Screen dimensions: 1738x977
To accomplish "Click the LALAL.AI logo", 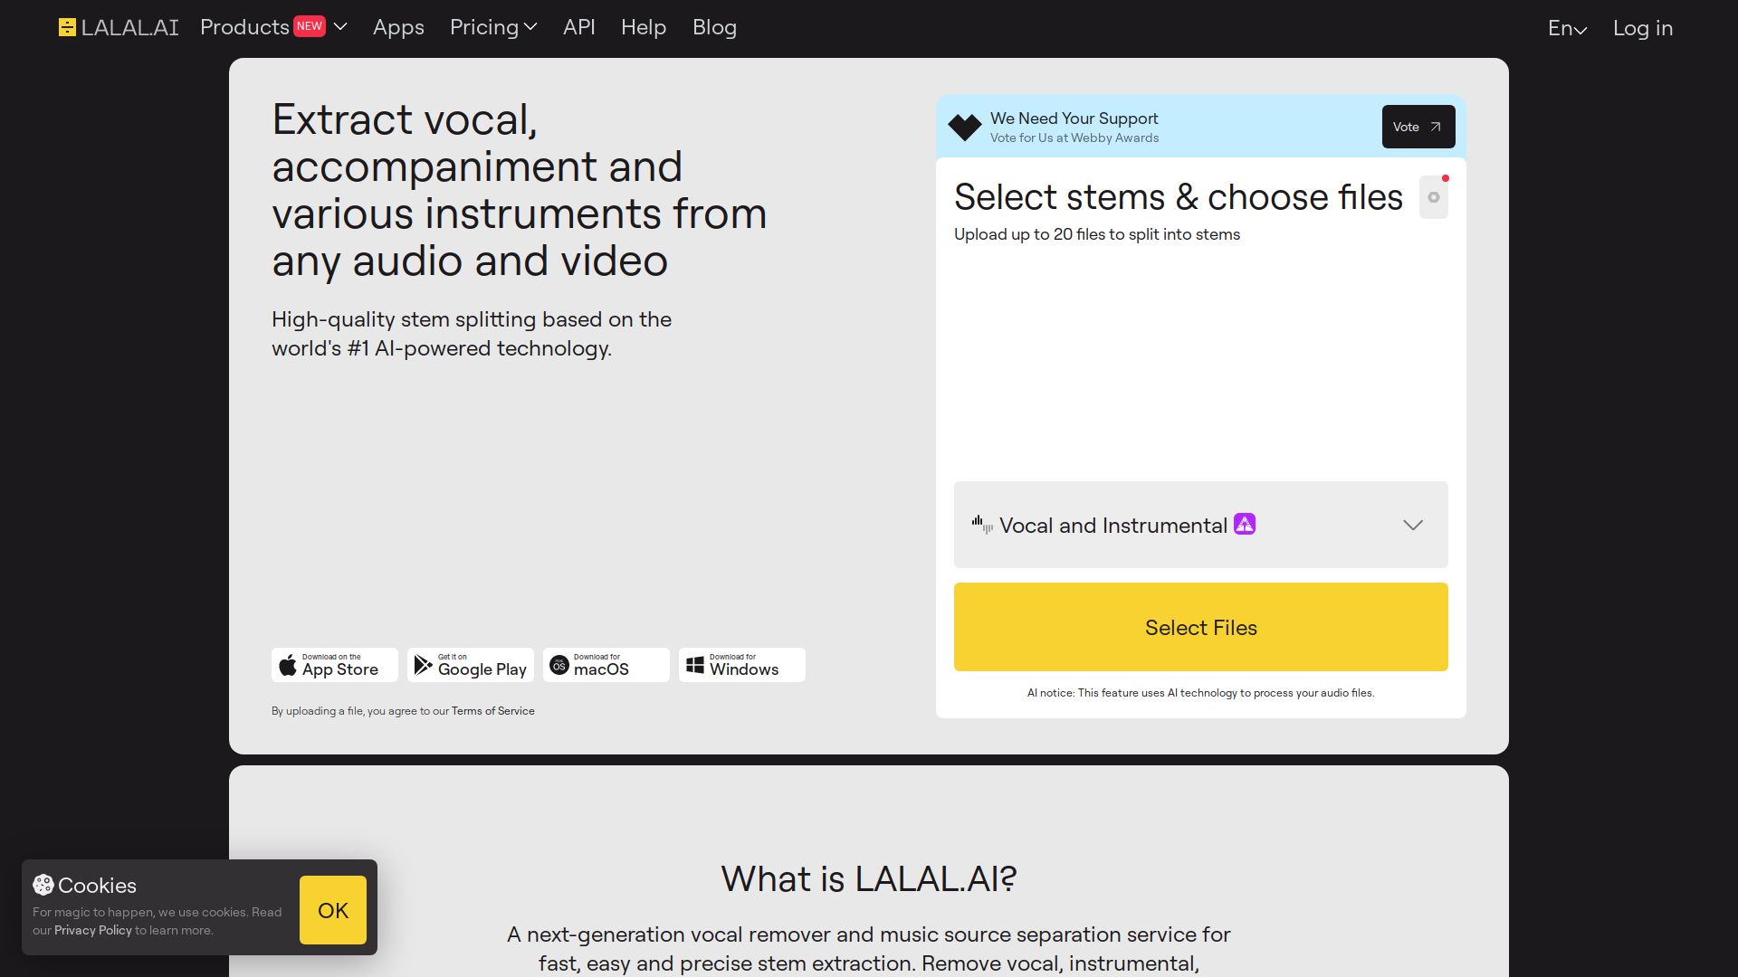I will tap(118, 27).
